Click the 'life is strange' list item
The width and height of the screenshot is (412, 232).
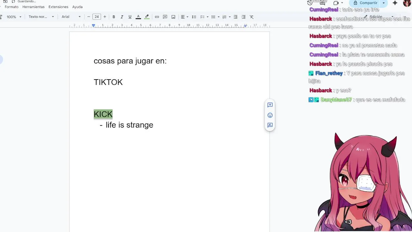tap(129, 125)
